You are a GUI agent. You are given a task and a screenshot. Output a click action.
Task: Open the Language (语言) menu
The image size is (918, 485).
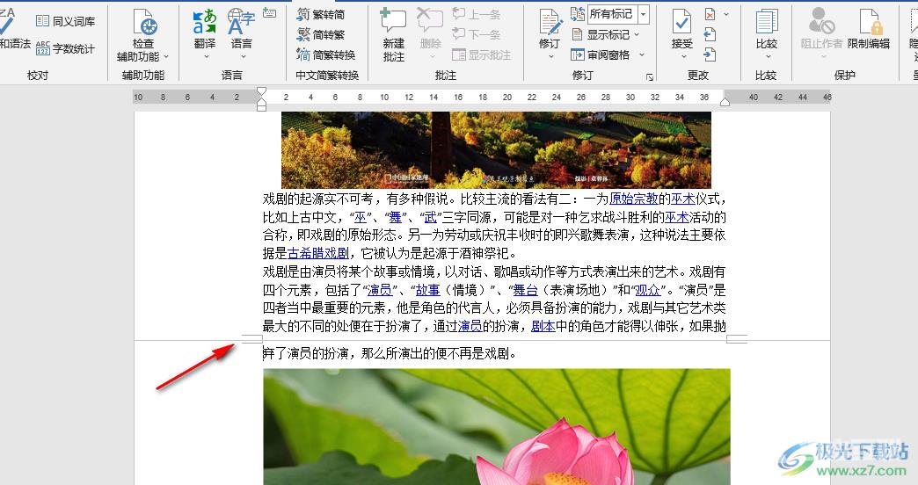(241, 34)
